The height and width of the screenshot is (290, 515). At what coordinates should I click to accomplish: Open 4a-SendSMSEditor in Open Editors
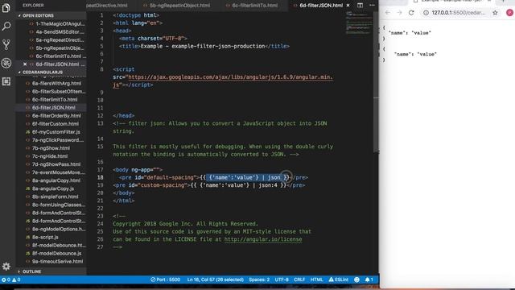point(60,32)
